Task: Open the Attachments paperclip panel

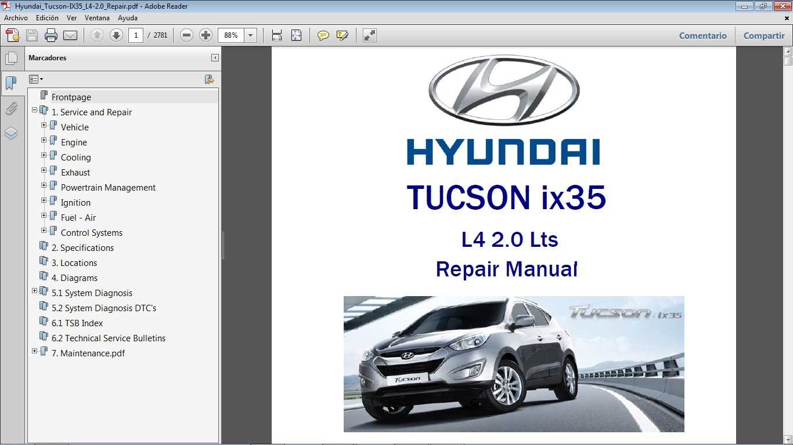Action: click(x=11, y=108)
